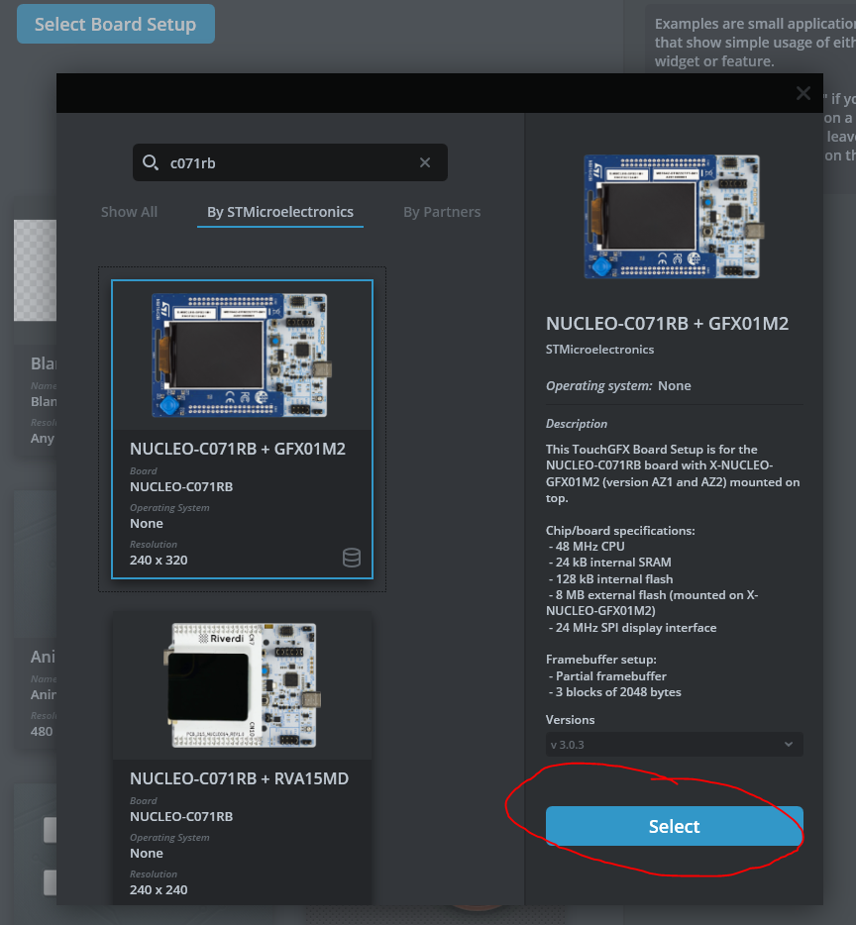856x925 pixels.
Task: Close the board selection dialog
Action: coord(802,93)
